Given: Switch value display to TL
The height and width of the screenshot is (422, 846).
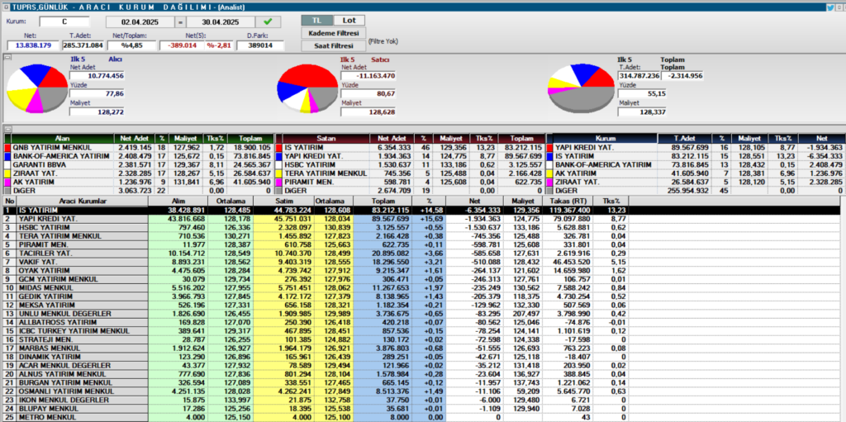Looking at the screenshot, I should click(x=316, y=21).
